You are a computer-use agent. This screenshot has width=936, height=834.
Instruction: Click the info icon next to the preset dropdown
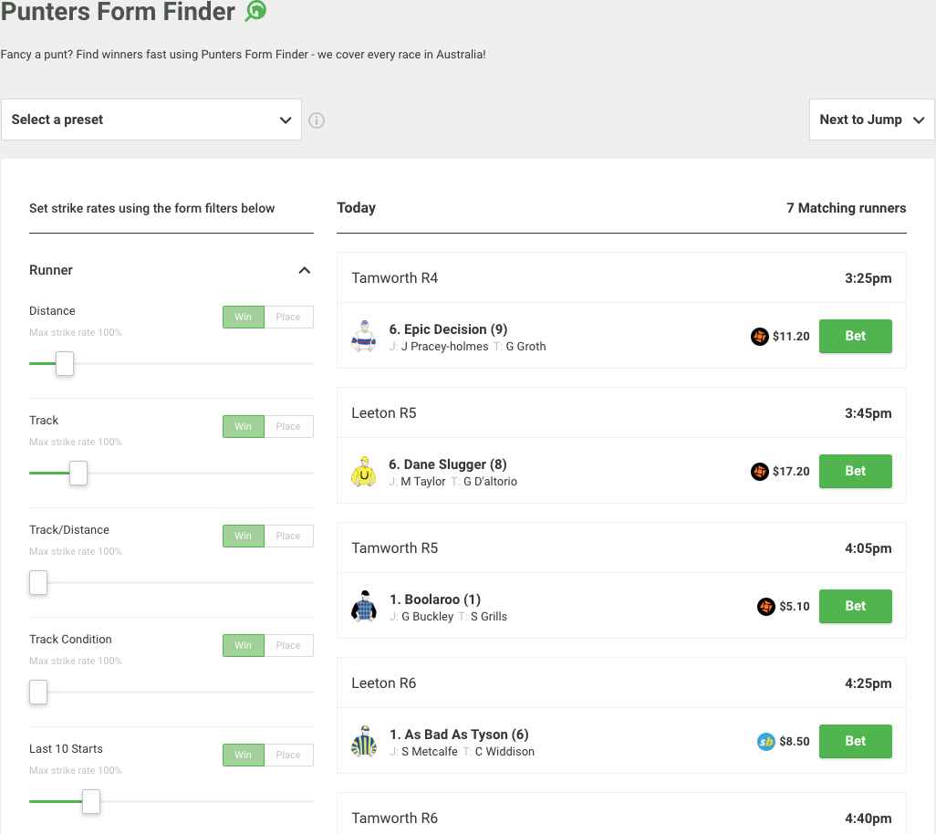pyautogui.click(x=317, y=120)
